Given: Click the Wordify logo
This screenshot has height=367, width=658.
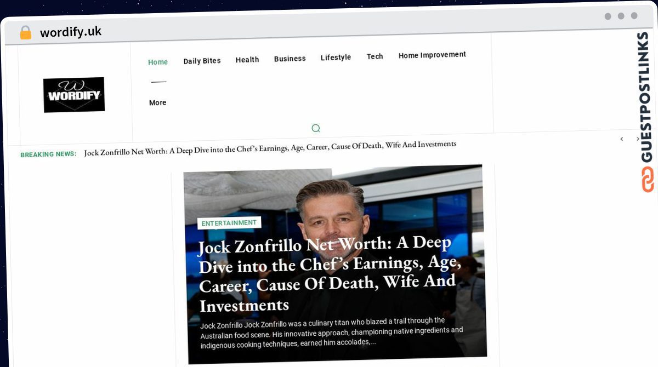Looking at the screenshot, I should point(74,95).
